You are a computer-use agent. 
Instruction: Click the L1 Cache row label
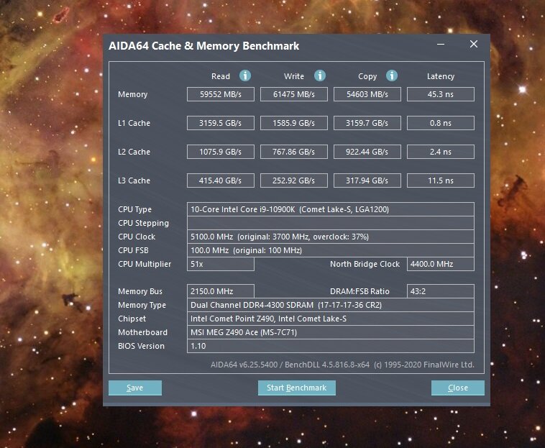(x=134, y=123)
